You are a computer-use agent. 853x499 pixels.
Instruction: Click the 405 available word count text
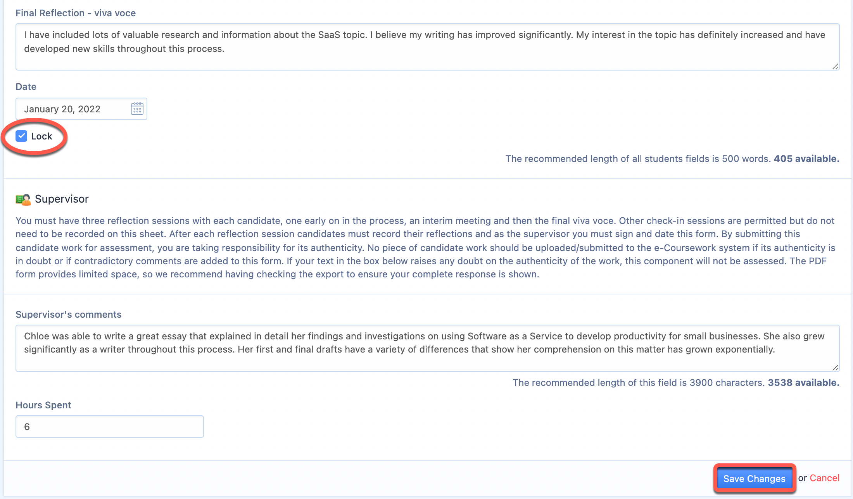click(806, 159)
